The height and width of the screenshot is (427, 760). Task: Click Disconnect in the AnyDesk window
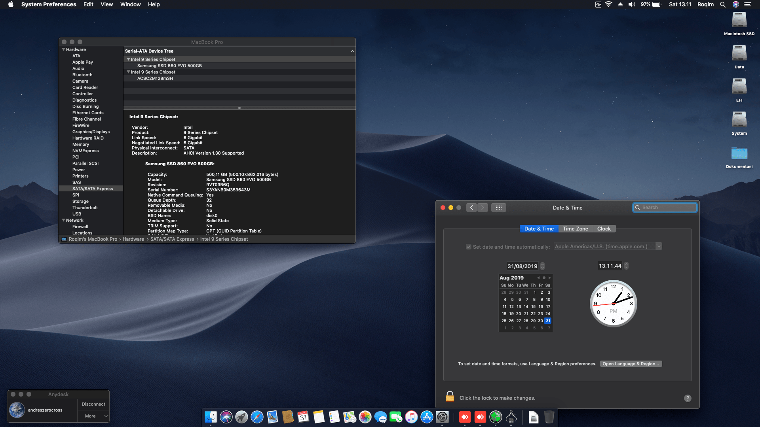93,404
